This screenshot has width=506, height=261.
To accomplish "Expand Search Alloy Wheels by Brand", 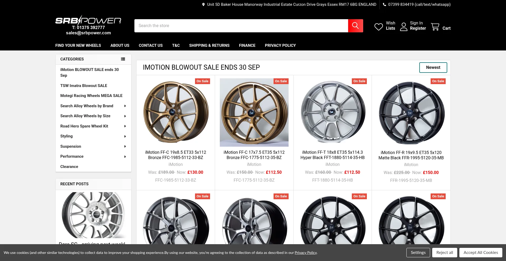I will pos(125,106).
